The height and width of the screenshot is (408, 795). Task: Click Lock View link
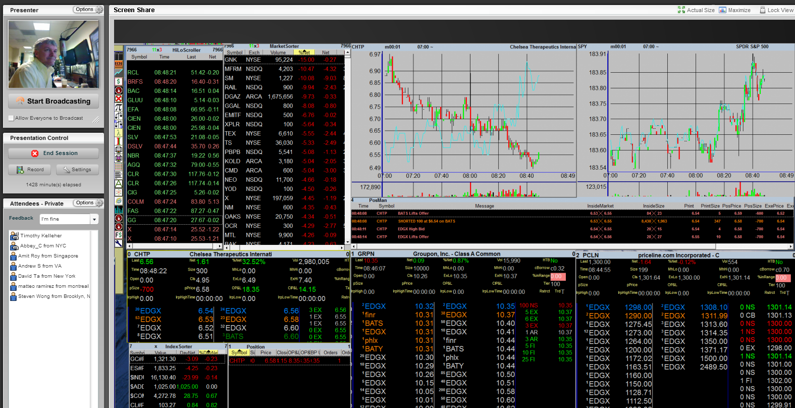pos(780,10)
